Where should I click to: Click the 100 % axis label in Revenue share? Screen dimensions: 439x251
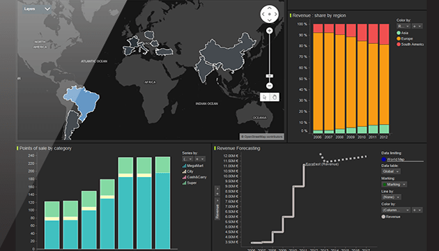click(x=302, y=24)
